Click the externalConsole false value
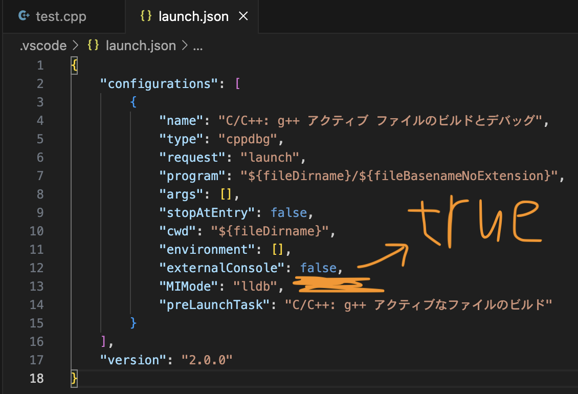 (318, 268)
